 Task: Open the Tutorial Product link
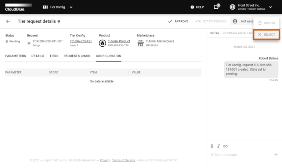point(119,41)
